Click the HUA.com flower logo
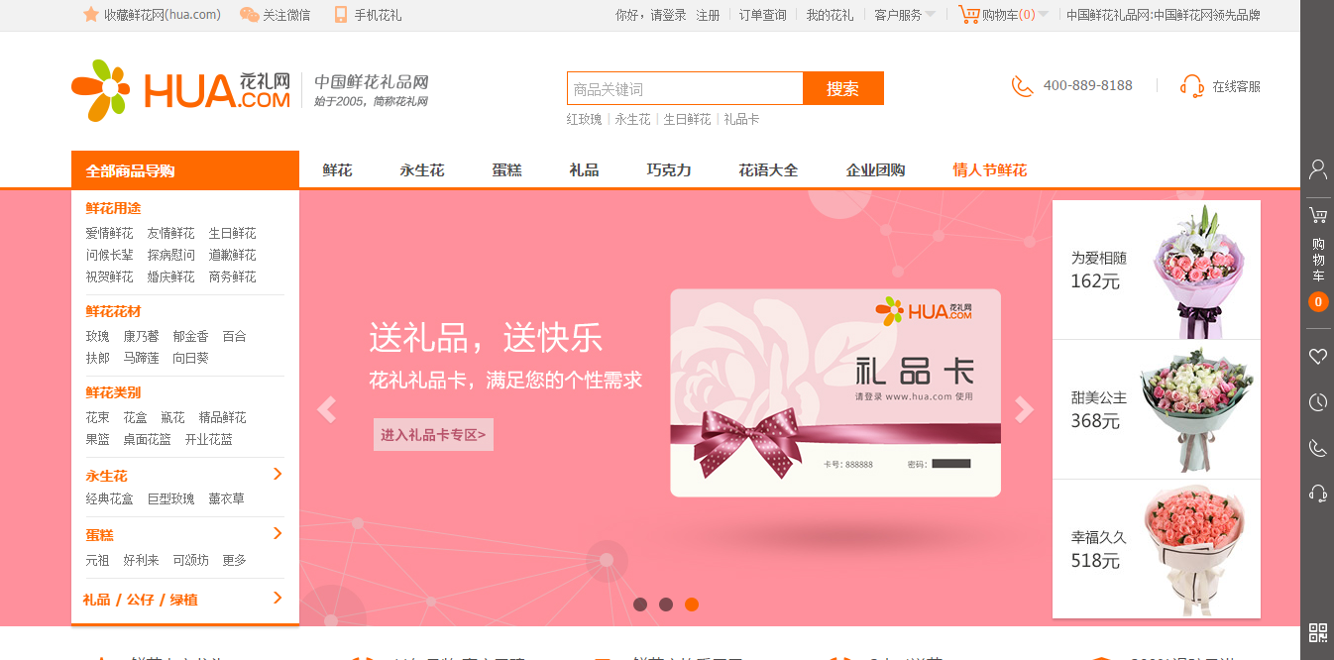The image size is (1334, 660). [x=181, y=90]
